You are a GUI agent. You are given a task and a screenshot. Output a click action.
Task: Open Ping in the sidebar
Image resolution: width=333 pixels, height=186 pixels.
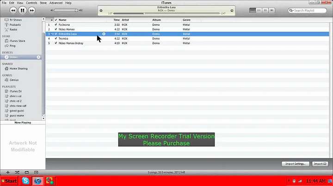click(x=12, y=46)
